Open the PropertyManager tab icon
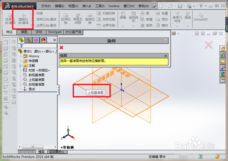Image resolution: width=228 pixels, height=161 pixels. click(x=29, y=40)
